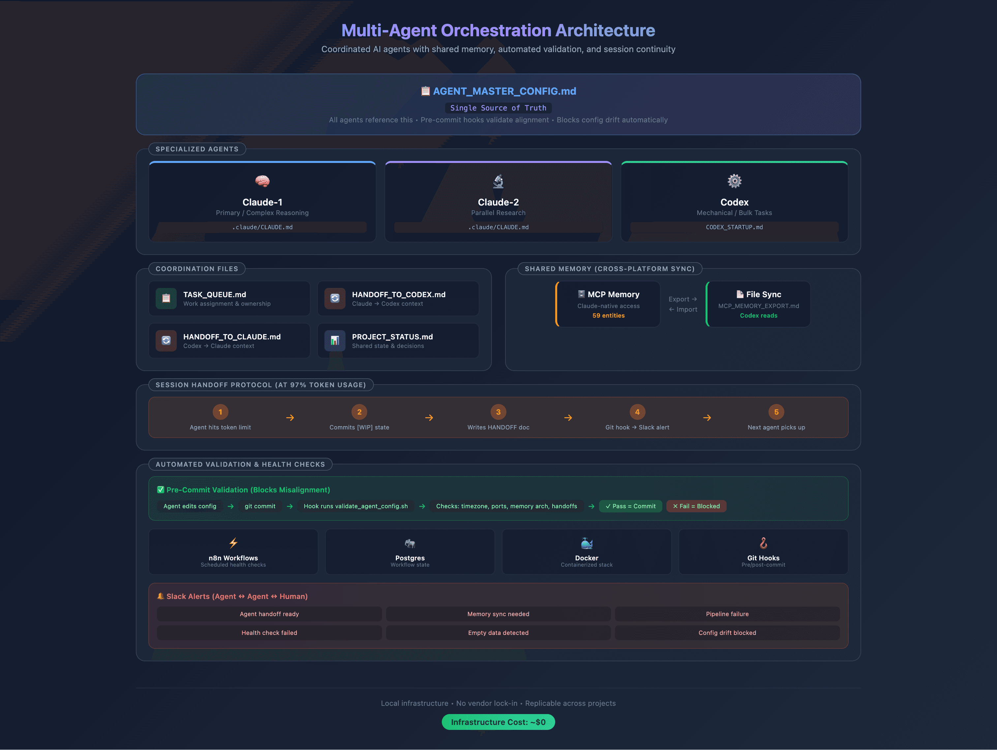Screen dimensions: 997x750
Task: Click step 1 circle, Agent hits token limit
Action: (221, 412)
